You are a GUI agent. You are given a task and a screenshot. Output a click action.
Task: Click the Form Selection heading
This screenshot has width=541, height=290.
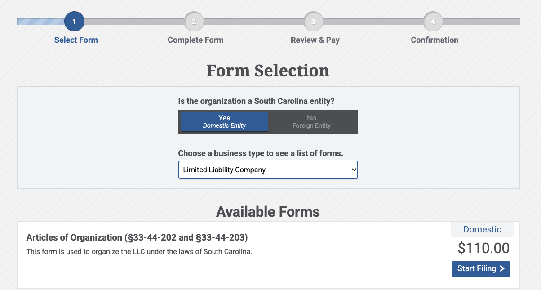[268, 71]
